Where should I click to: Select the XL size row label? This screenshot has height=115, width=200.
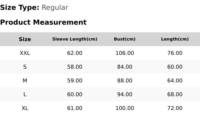(25, 108)
